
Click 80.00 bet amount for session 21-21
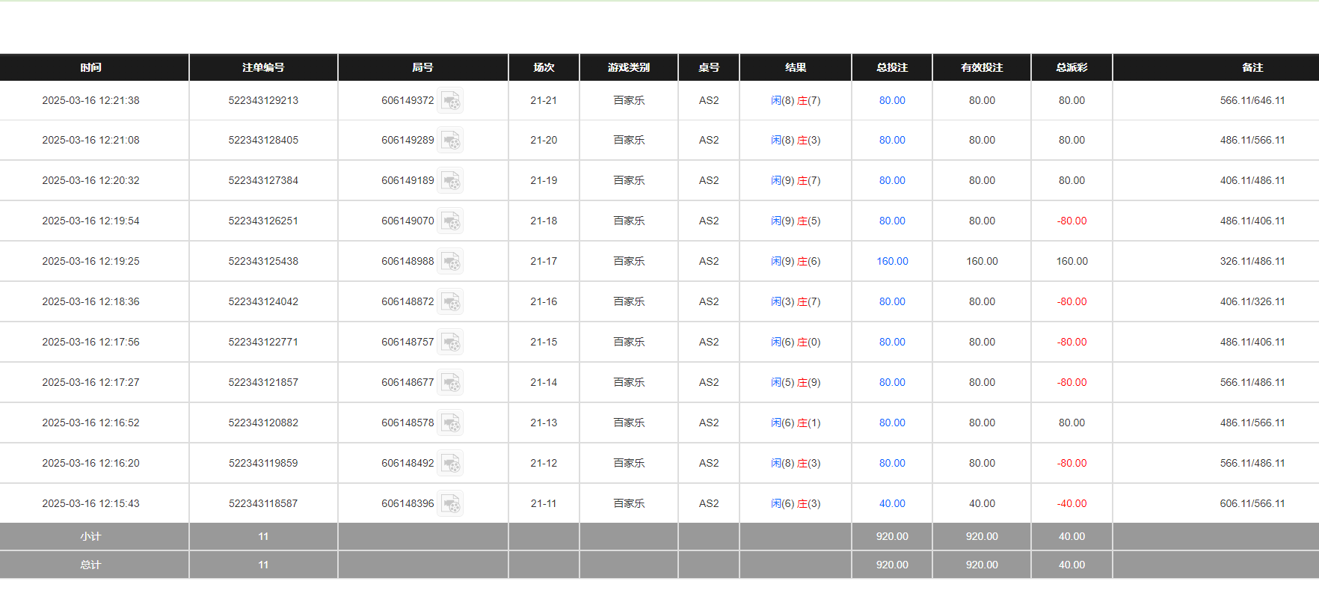[x=892, y=100]
